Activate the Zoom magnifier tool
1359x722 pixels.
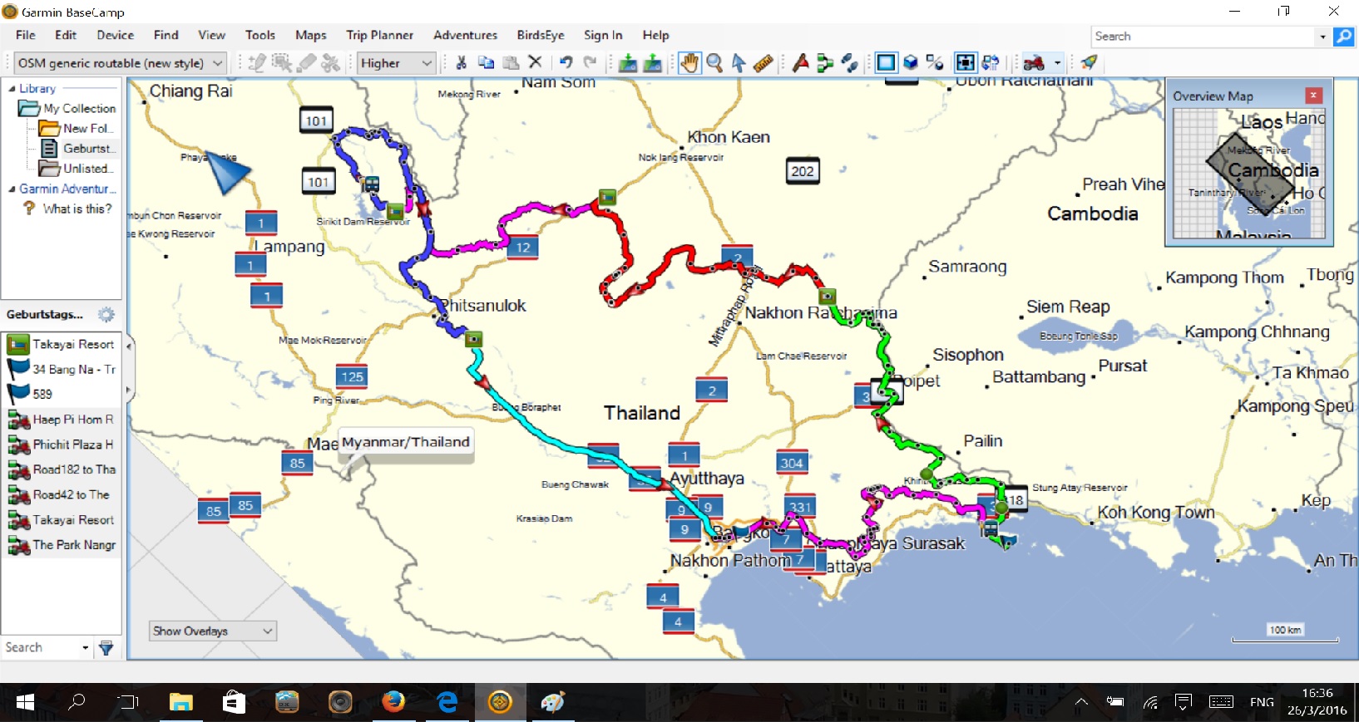tap(714, 63)
